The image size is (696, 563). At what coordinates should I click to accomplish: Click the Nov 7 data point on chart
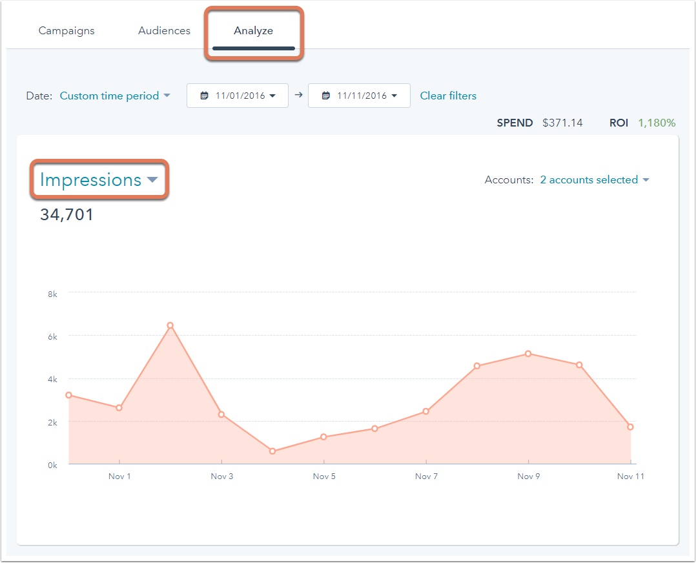point(425,411)
